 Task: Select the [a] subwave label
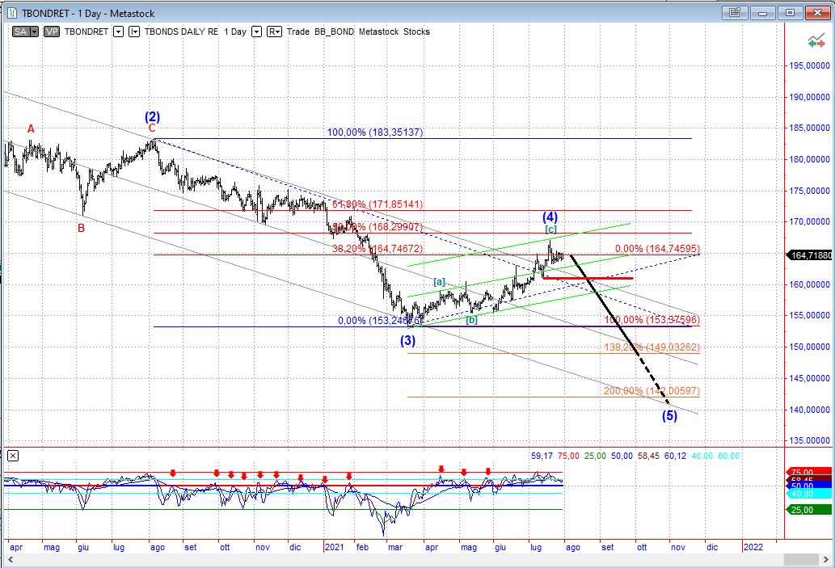point(440,282)
